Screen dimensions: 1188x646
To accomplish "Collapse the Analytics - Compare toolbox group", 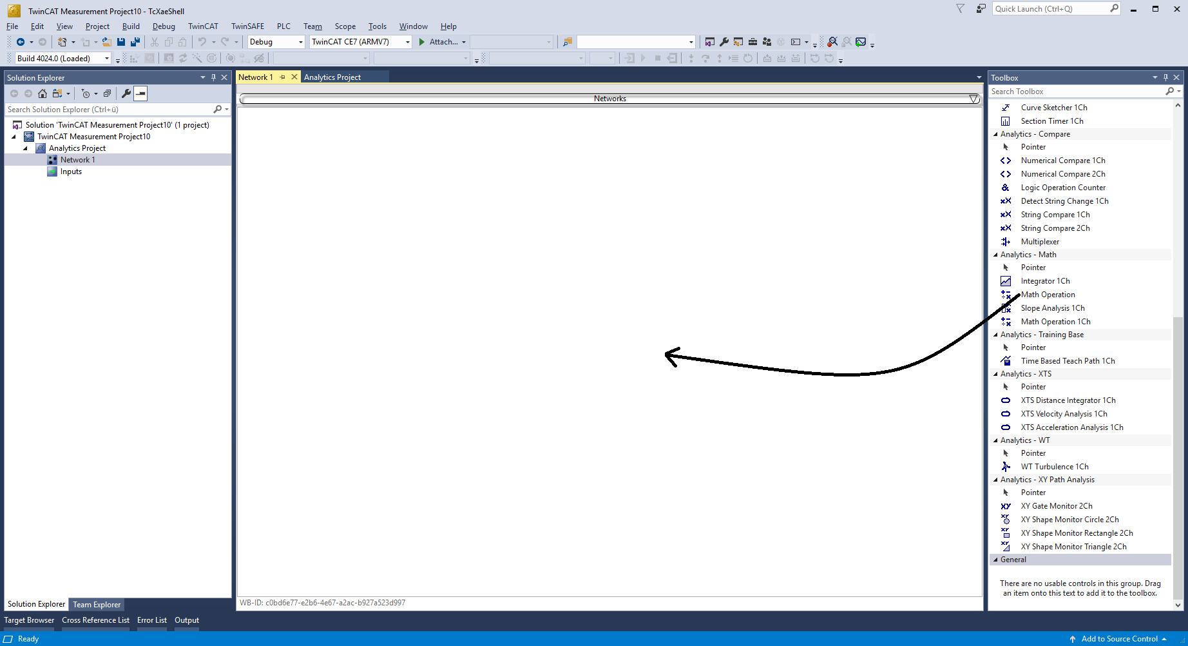I will [995, 134].
